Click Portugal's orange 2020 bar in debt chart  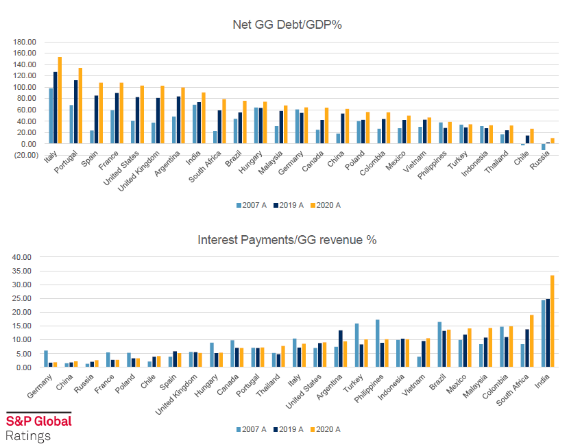(80, 106)
